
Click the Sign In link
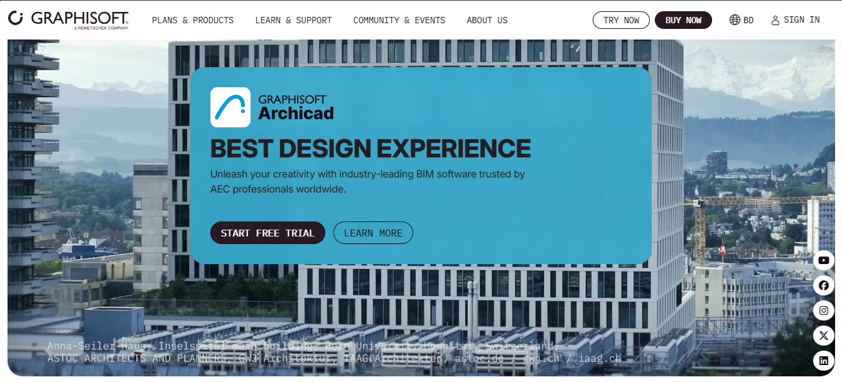(801, 20)
